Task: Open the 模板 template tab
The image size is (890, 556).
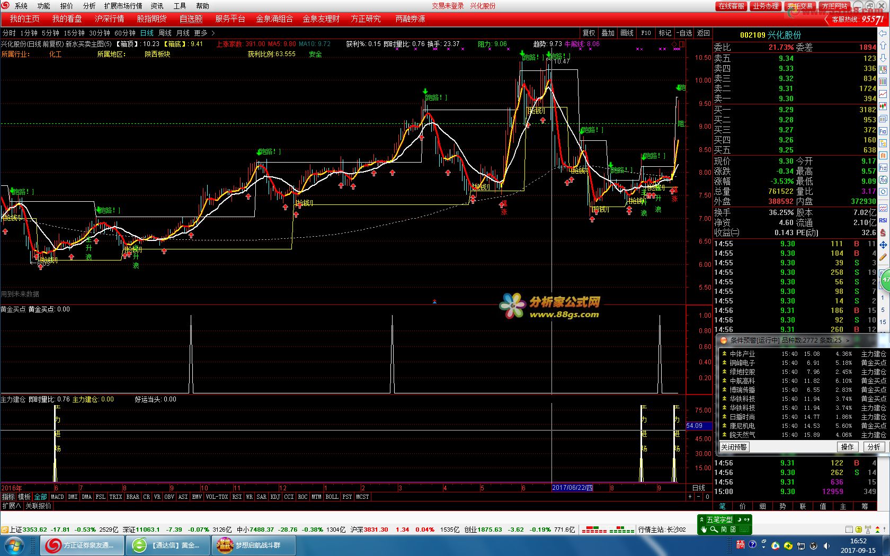Action: (24, 497)
